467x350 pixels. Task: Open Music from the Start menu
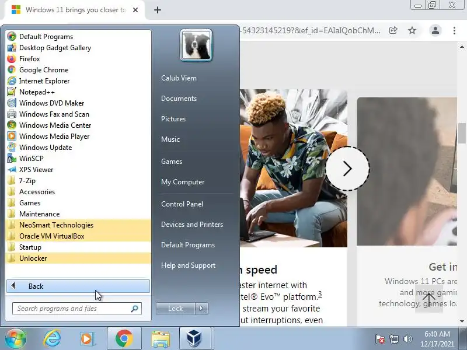170,139
